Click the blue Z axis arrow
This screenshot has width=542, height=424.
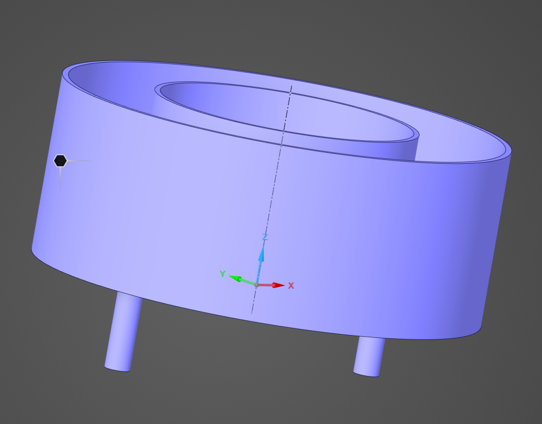[x=260, y=264]
